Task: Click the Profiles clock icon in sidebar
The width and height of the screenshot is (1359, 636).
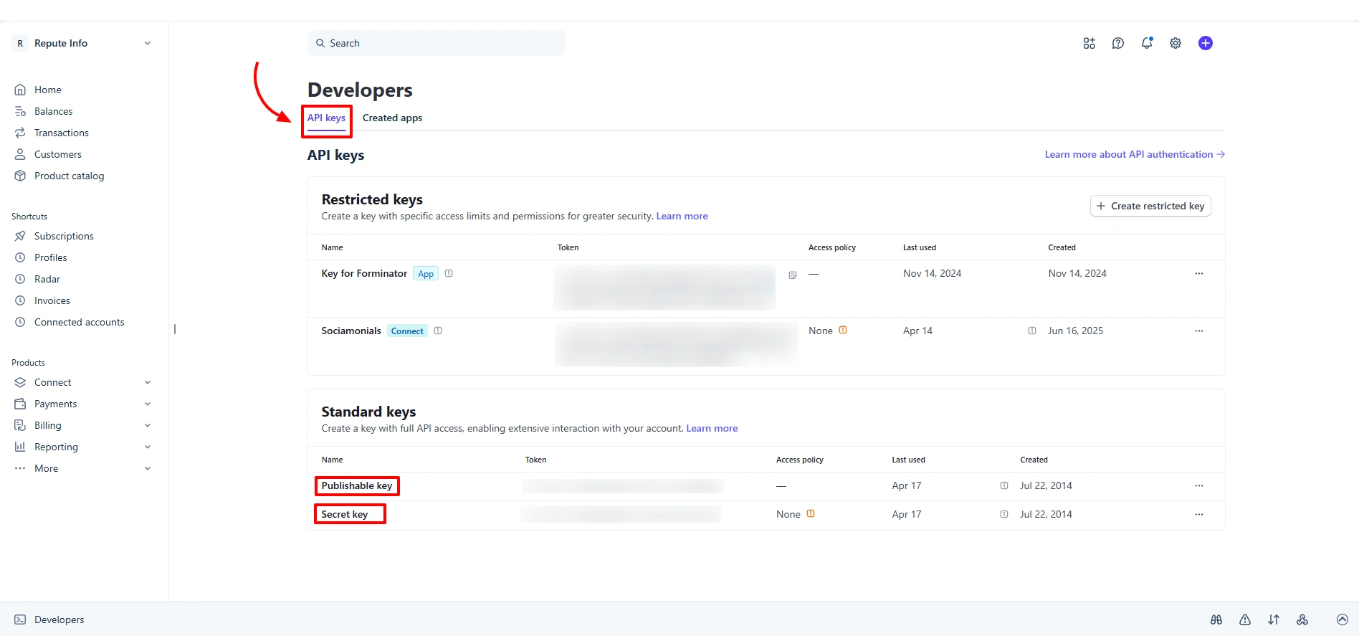Action: (20, 257)
